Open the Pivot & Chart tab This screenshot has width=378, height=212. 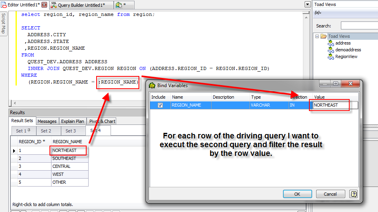tap(102, 121)
